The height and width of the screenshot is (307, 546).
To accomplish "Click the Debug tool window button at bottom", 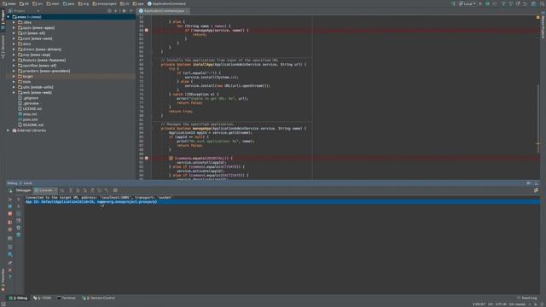I will tap(18, 298).
